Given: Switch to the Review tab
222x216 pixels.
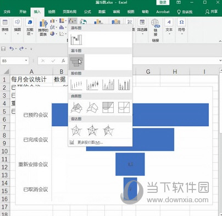Looking at the screenshot, I should tap(116, 12).
